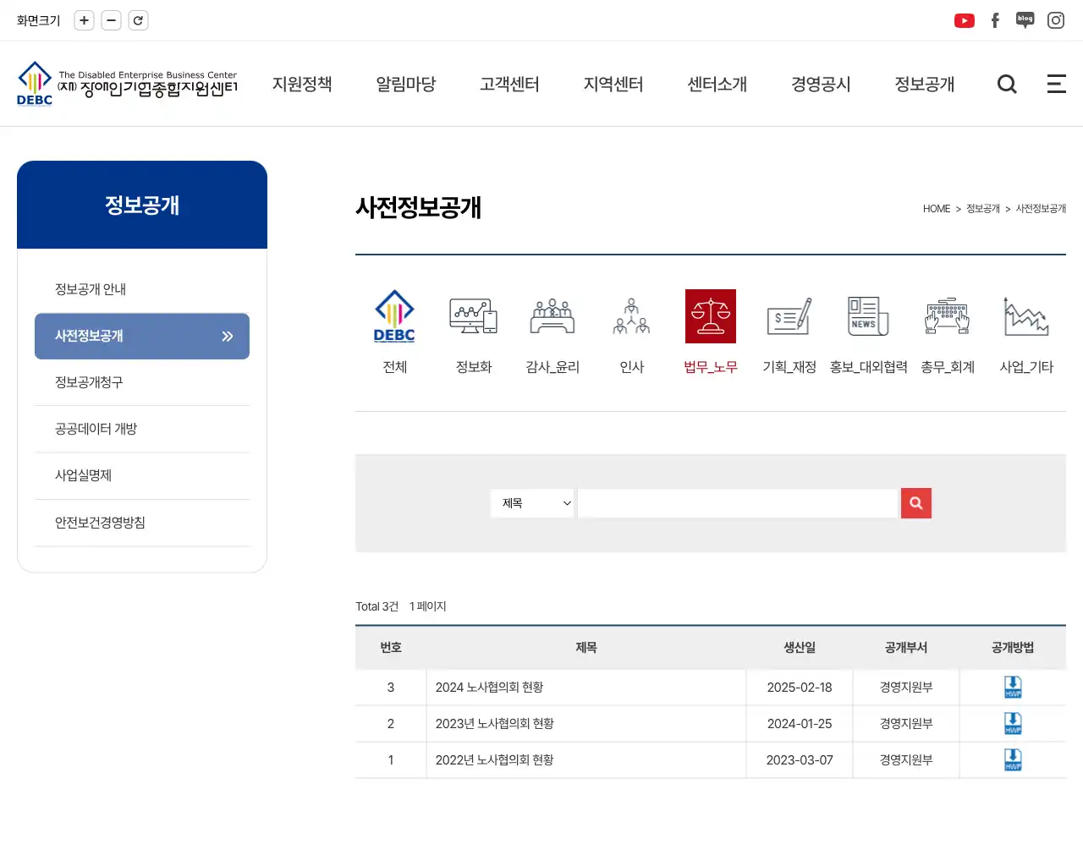Click the date 2024-01-25 cell
This screenshot has width=1083, height=866.
pos(800,723)
